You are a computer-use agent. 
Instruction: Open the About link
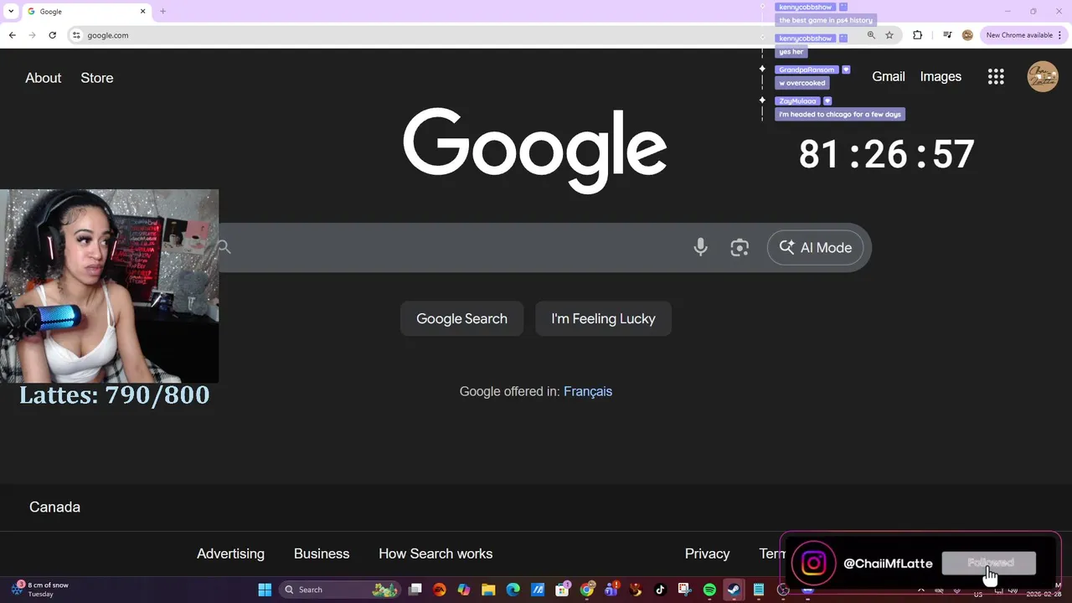[x=43, y=78]
